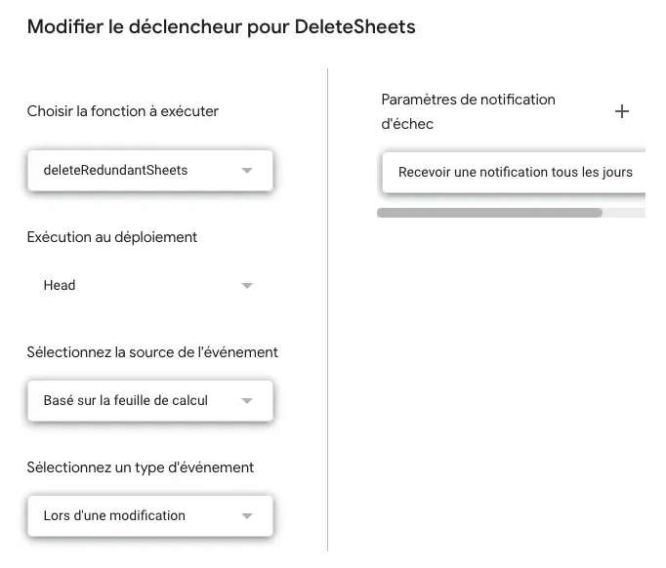Open the deleteRedundantSheets function dropdown

(x=150, y=170)
